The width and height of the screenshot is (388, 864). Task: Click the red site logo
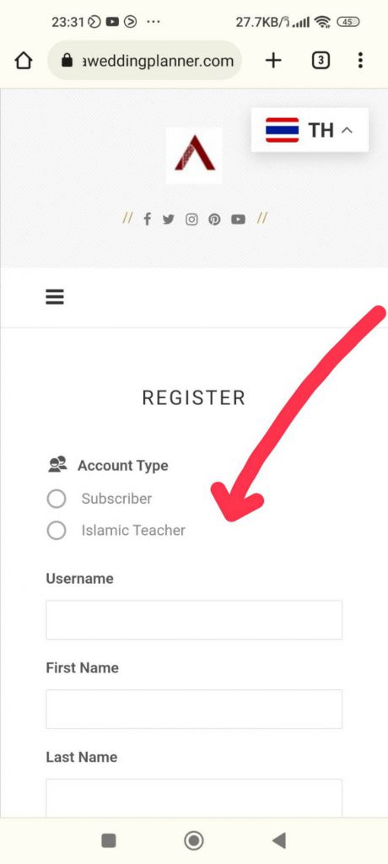194,155
